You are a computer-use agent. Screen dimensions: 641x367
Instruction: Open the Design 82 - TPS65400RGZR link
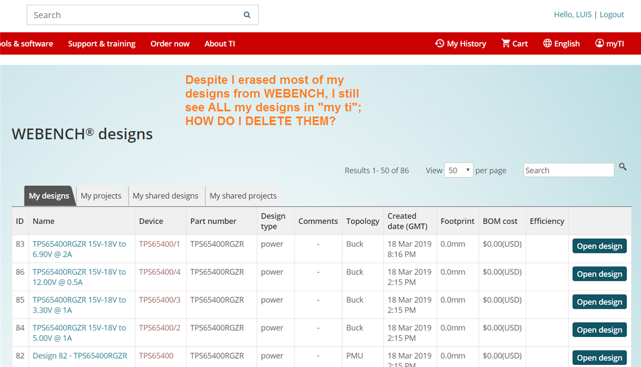click(x=80, y=356)
